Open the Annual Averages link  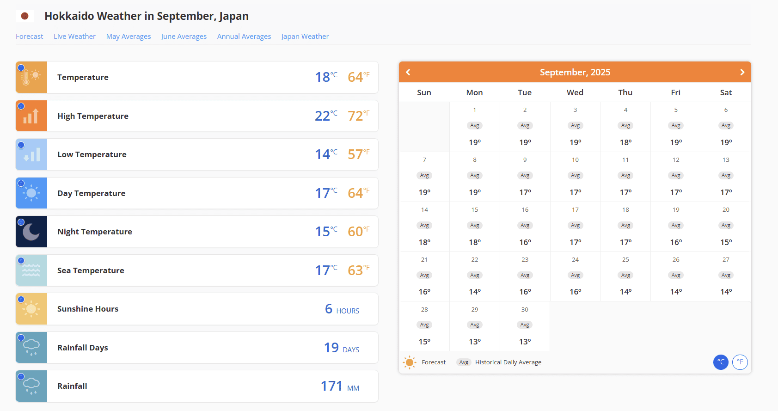click(244, 37)
